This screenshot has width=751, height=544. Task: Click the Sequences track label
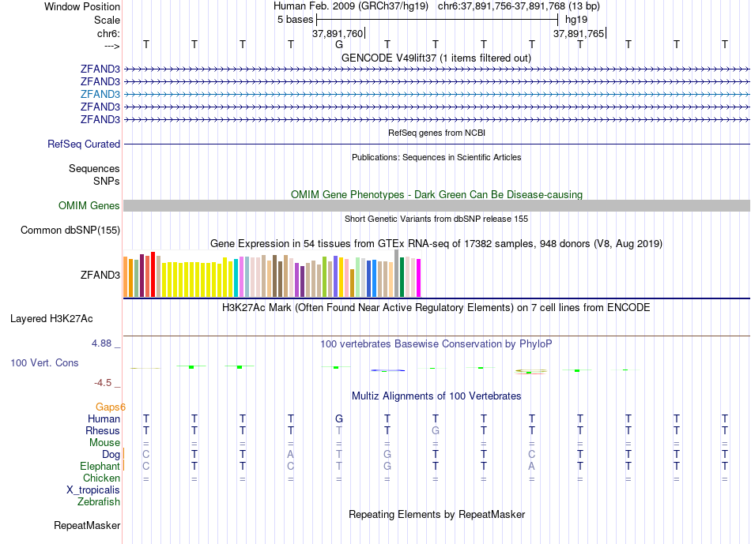click(94, 168)
